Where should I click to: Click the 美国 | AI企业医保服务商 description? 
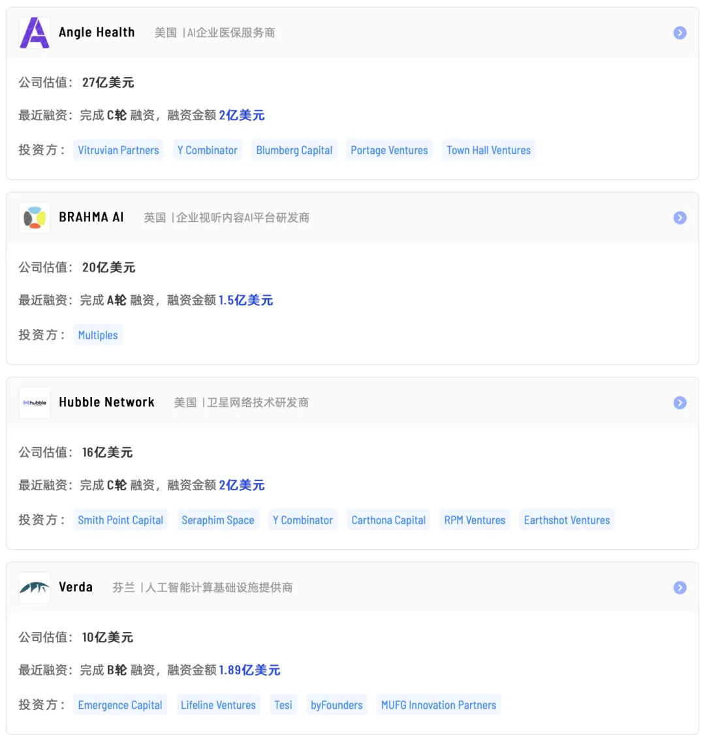click(215, 33)
